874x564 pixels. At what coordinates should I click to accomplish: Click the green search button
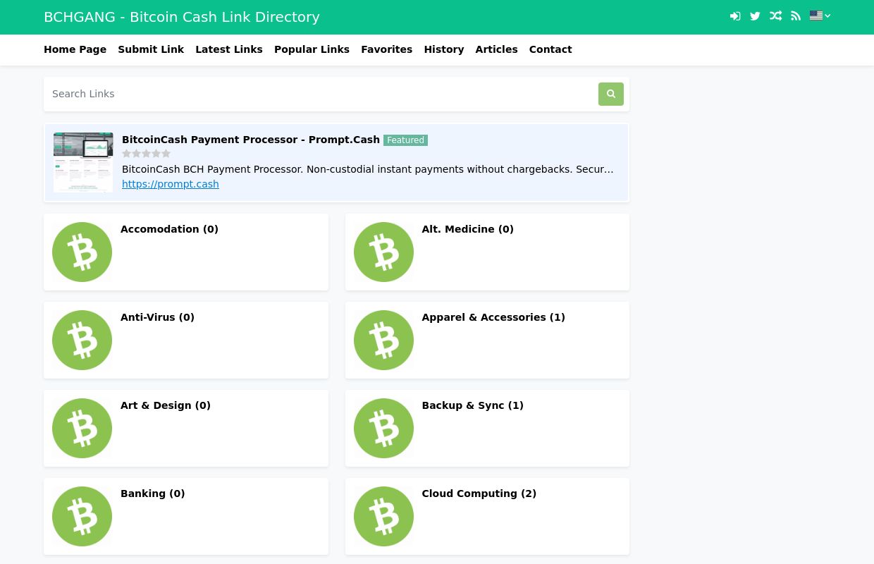coord(611,94)
